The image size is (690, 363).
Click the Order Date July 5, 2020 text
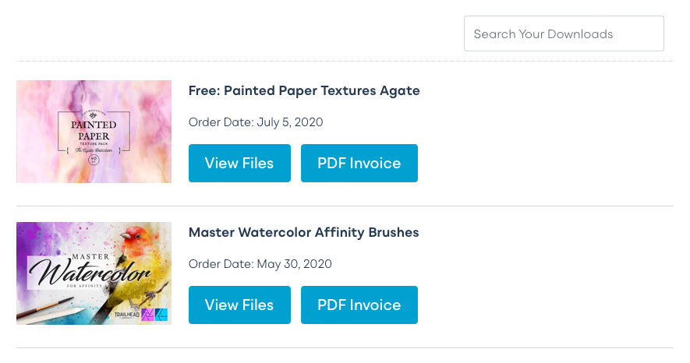[x=256, y=122]
